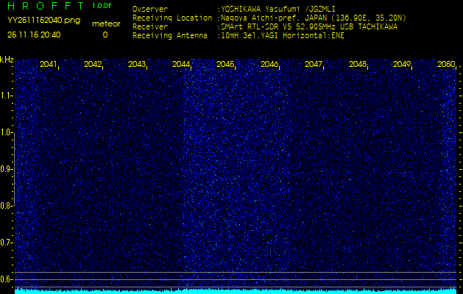
Task: Click the 2048 time marker
Action: tap(357, 64)
